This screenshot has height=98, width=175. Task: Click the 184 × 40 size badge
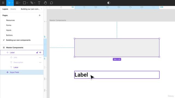(117, 59)
